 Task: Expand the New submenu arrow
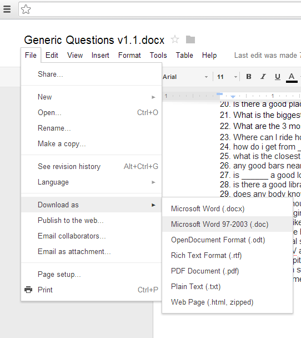(153, 97)
